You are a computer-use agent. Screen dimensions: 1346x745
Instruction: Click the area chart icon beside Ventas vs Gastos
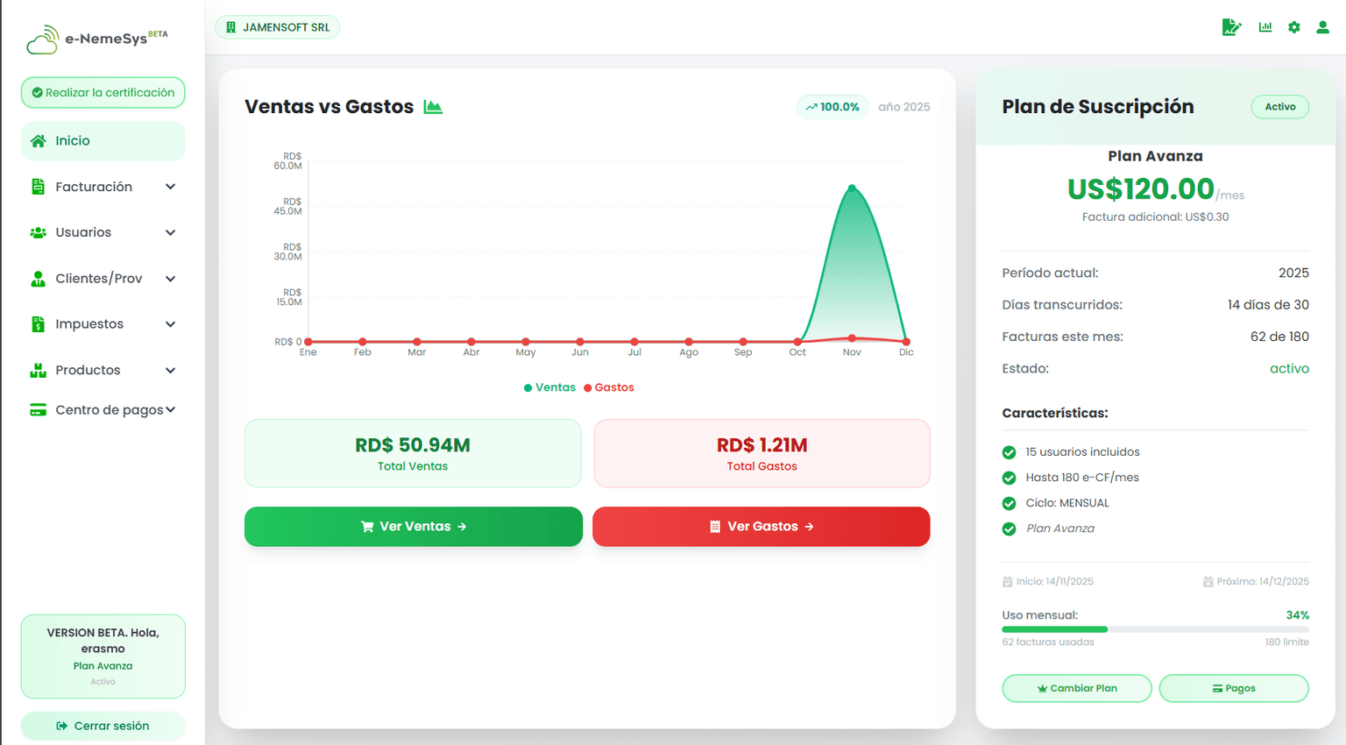click(x=433, y=107)
